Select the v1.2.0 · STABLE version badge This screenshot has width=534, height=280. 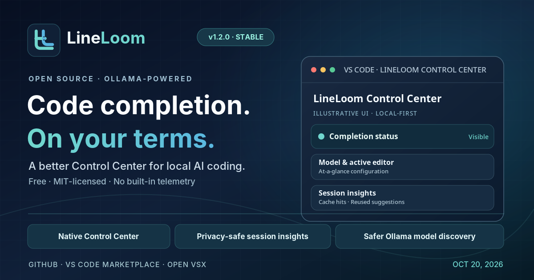tap(235, 37)
